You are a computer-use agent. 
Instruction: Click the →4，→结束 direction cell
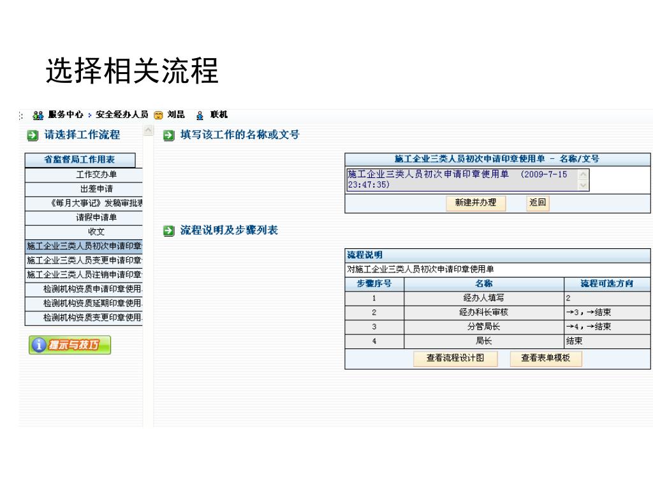click(607, 327)
